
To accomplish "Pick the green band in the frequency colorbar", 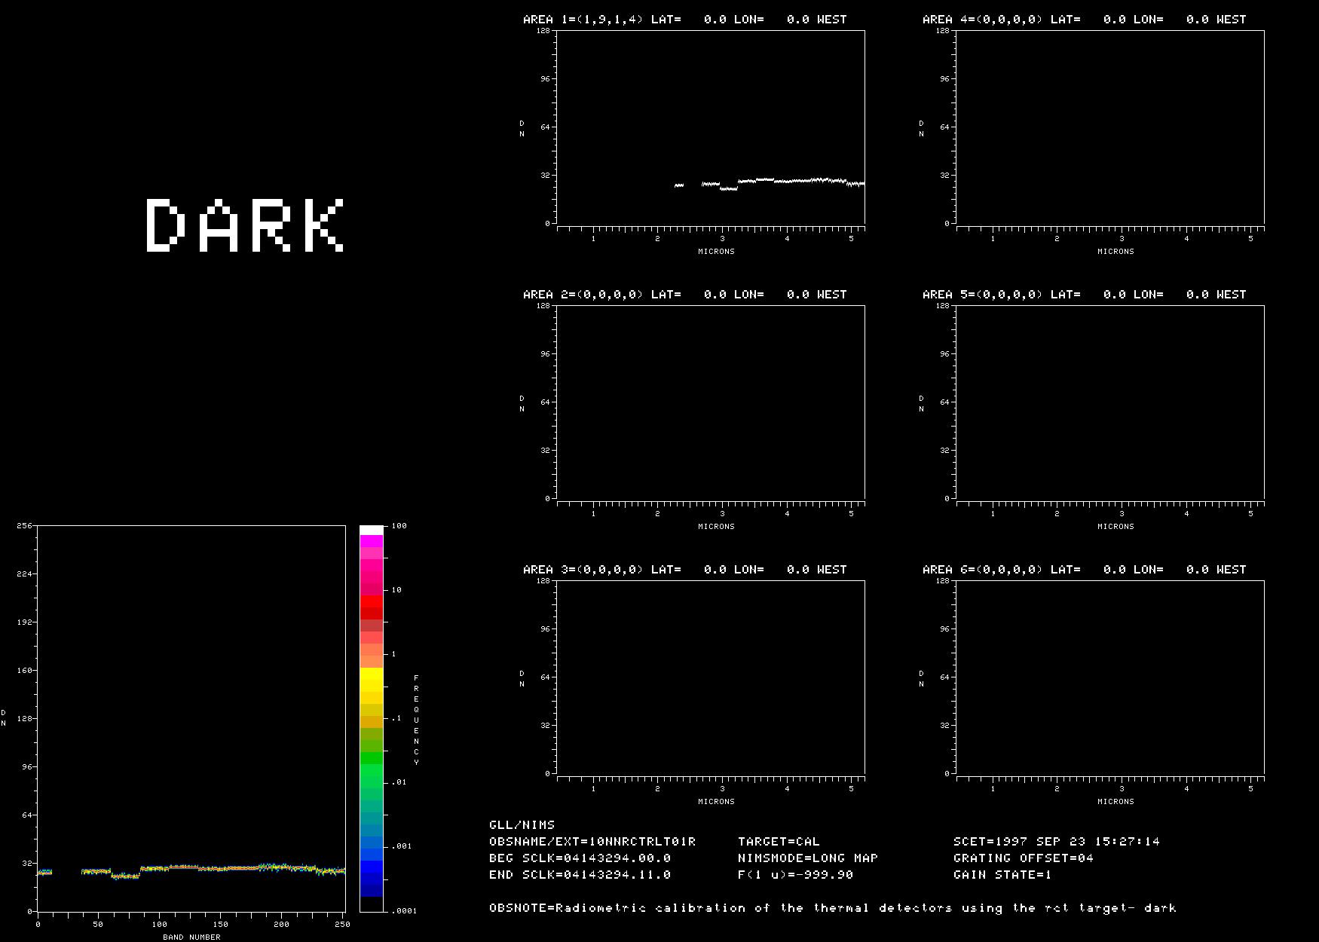I will tap(371, 769).
